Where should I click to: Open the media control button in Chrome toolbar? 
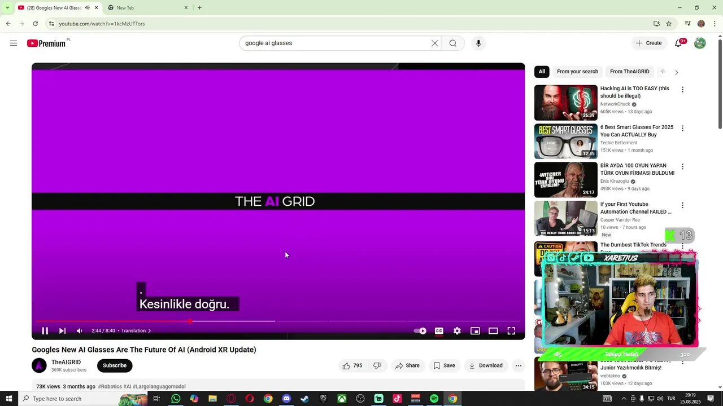pyautogui.click(x=687, y=24)
